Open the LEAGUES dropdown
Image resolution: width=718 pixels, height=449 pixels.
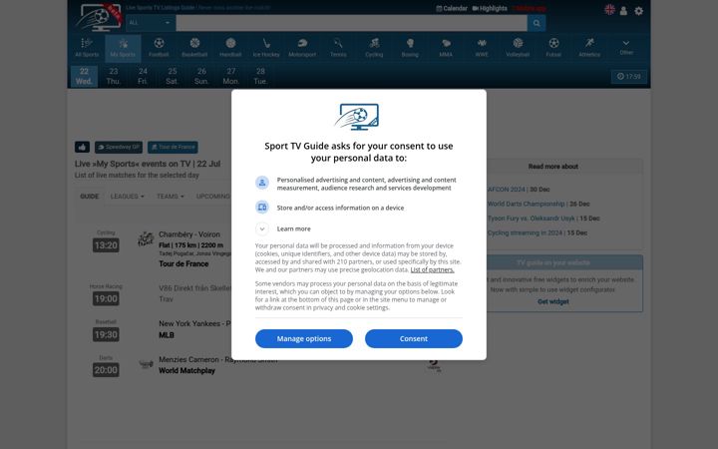[x=128, y=197]
